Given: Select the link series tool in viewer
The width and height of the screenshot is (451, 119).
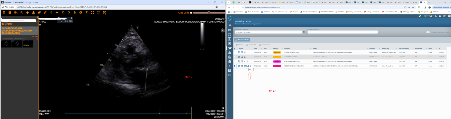Looking at the screenshot, I should [x=45, y=12].
